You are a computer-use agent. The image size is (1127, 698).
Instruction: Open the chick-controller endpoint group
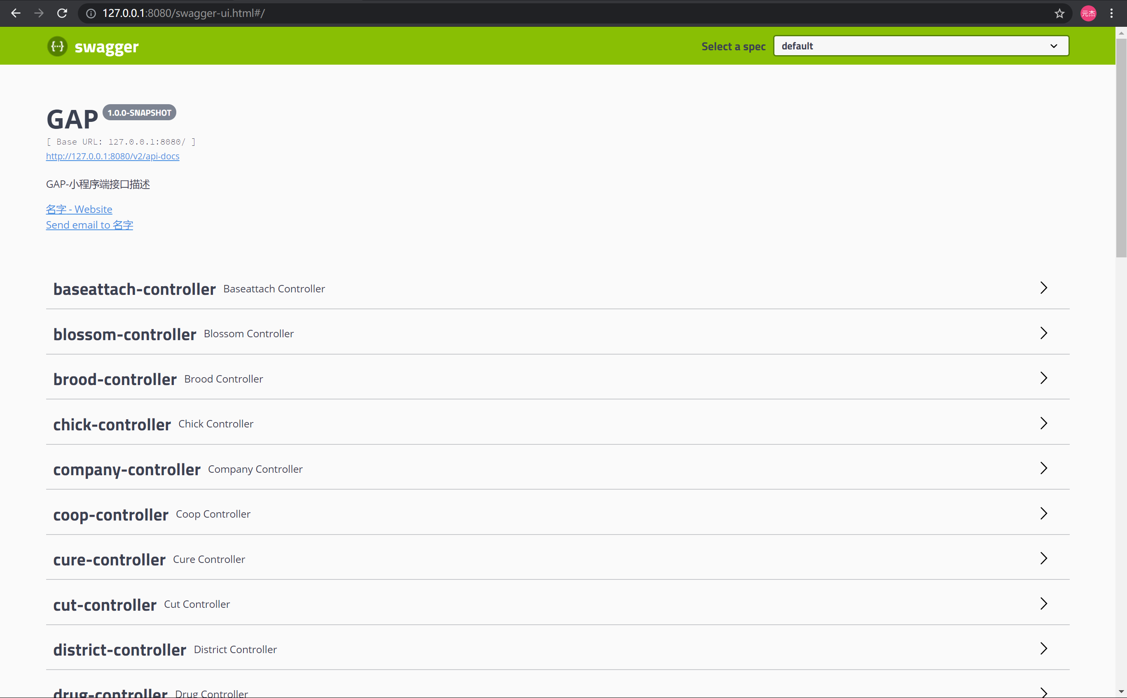point(112,424)
